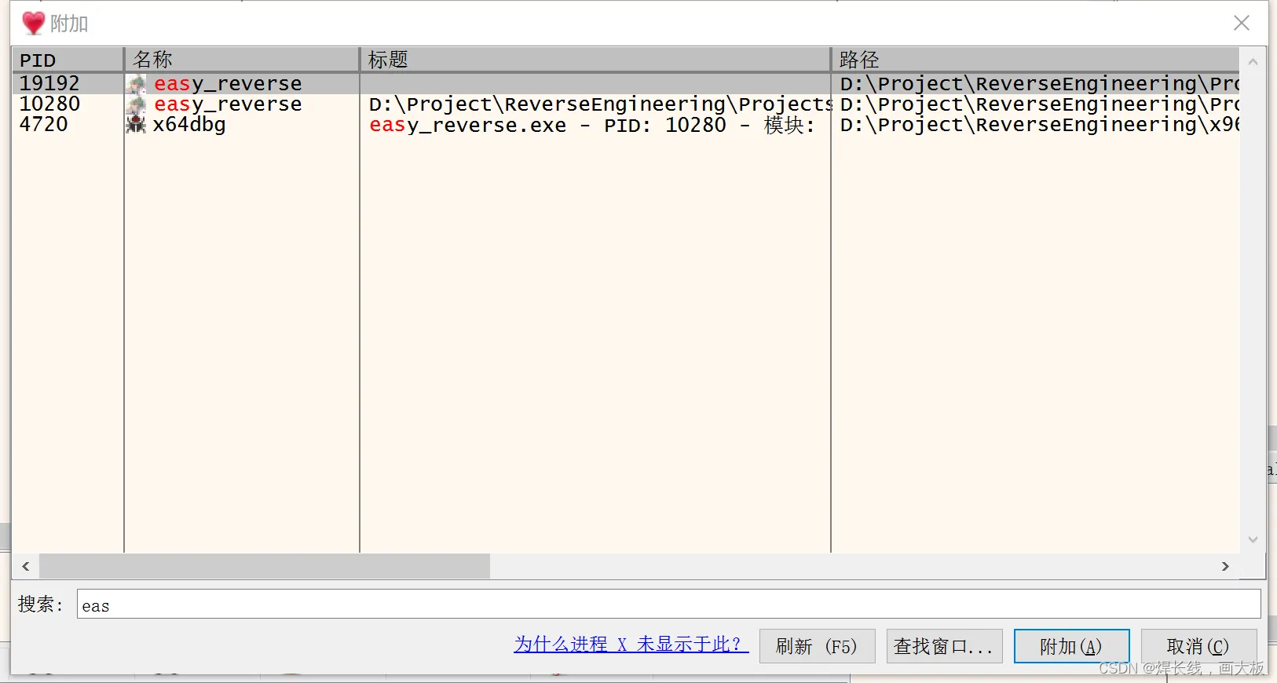
Task: Click the horizontal scrollbar thumb
Action: (x=265, y=566)
